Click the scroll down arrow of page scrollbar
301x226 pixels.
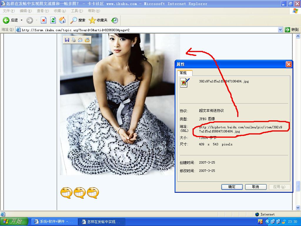coord(298,207)
